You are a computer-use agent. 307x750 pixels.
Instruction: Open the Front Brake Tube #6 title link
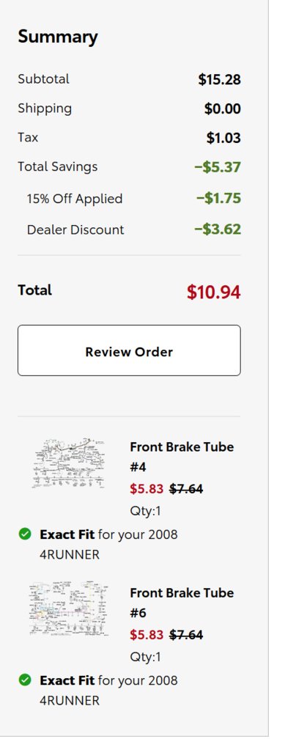182,603
